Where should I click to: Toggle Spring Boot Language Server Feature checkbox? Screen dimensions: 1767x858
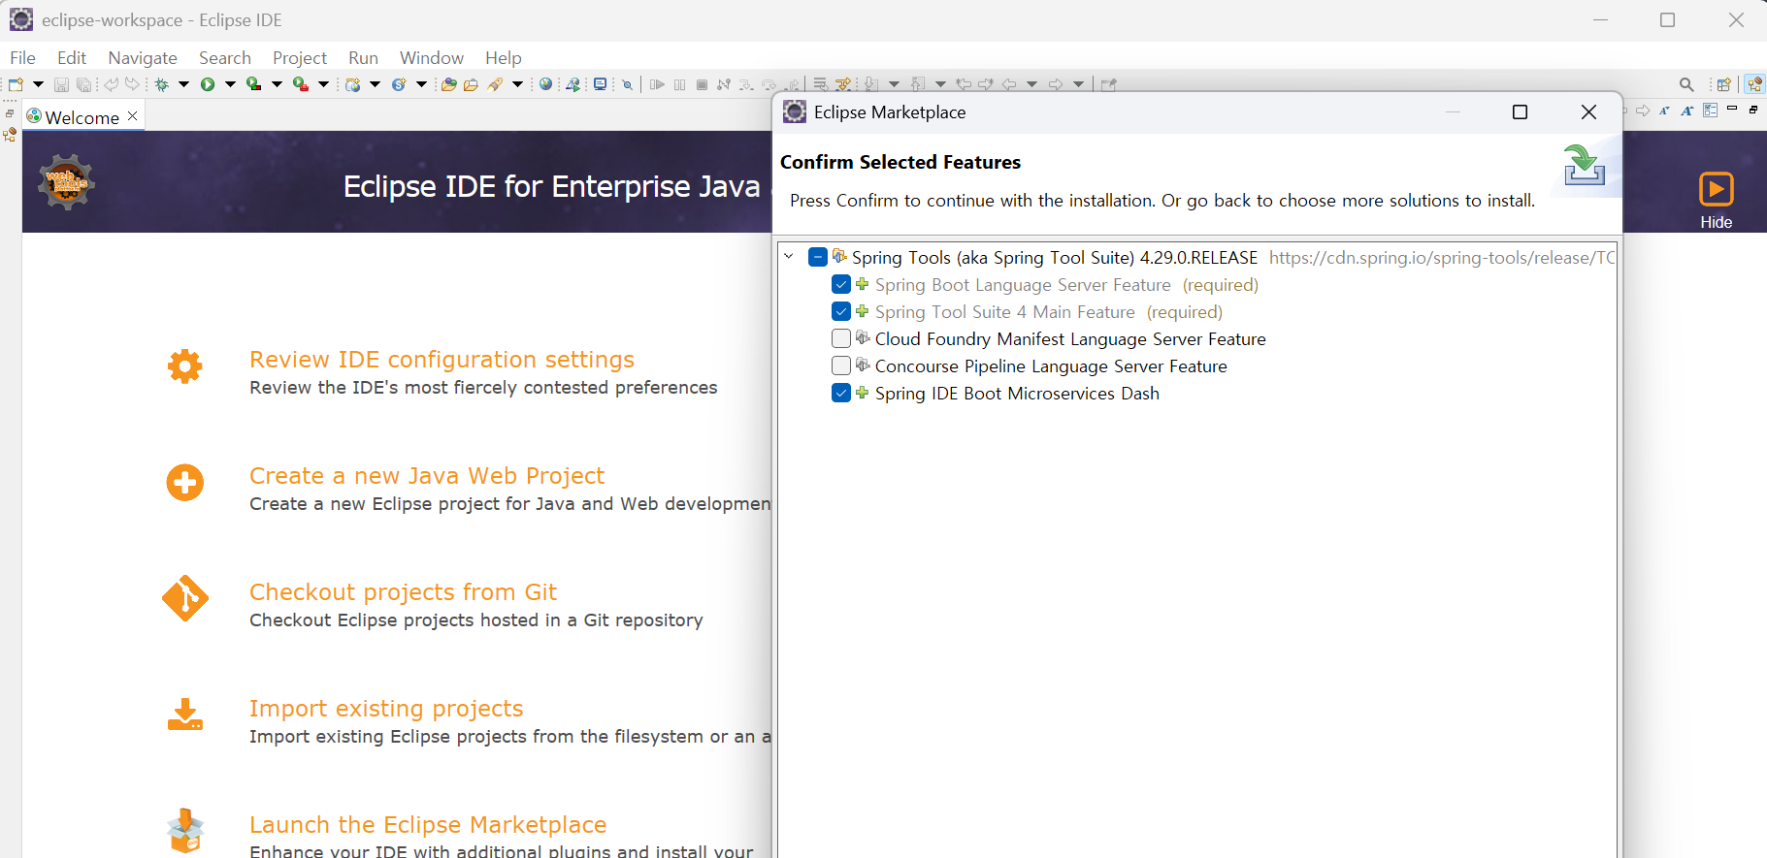click(841, 284)
